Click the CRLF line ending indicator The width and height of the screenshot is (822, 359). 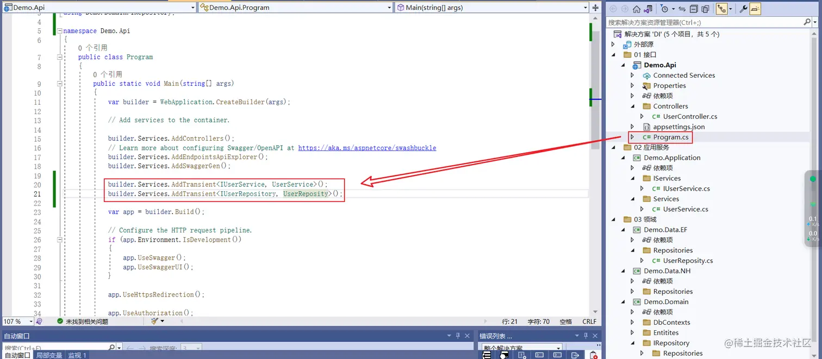(x=589, y=322)
